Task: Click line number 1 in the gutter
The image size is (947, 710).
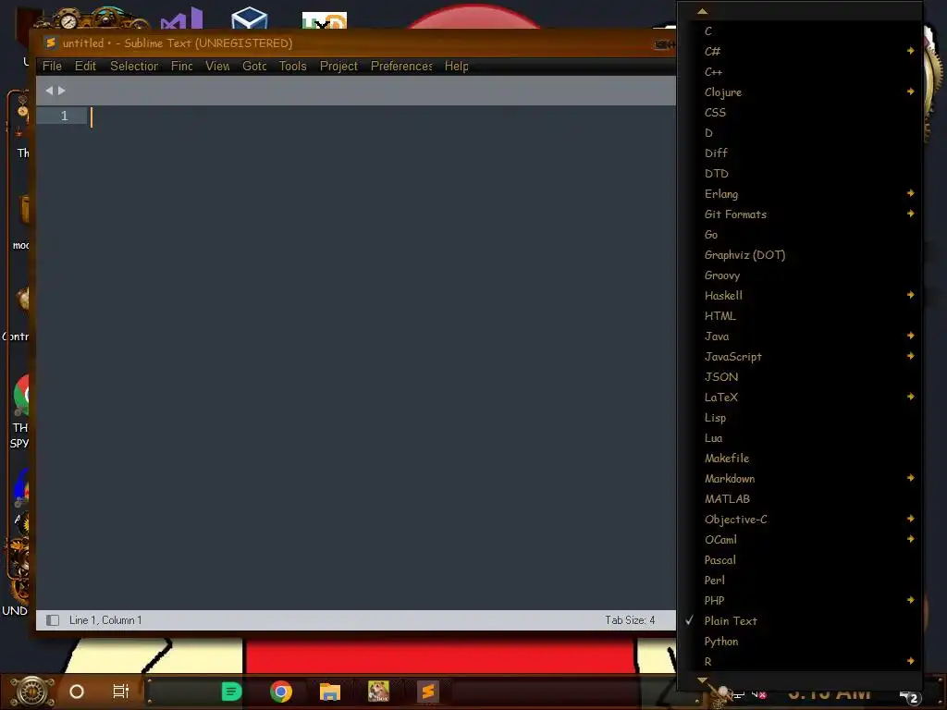Action: click(x=65, y=116)
